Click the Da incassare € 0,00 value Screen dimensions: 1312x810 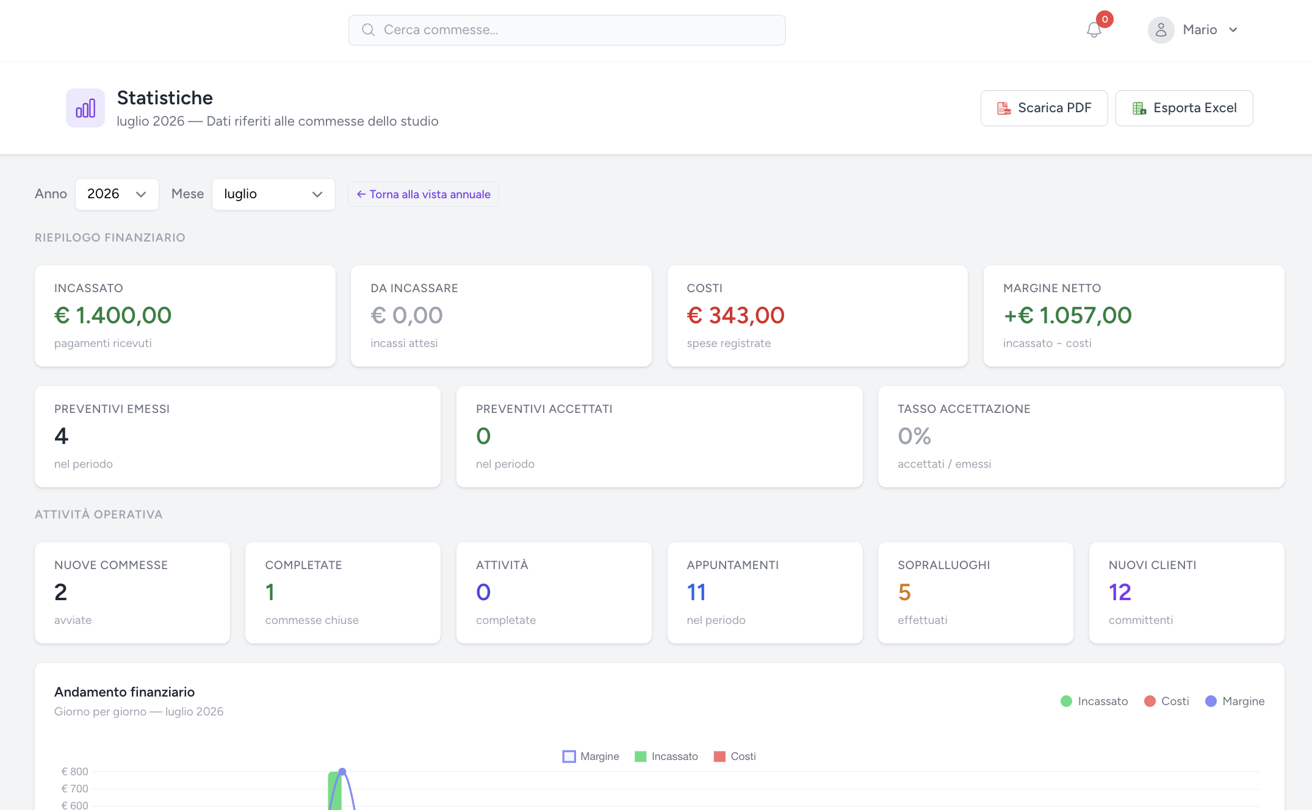point(406,315)
